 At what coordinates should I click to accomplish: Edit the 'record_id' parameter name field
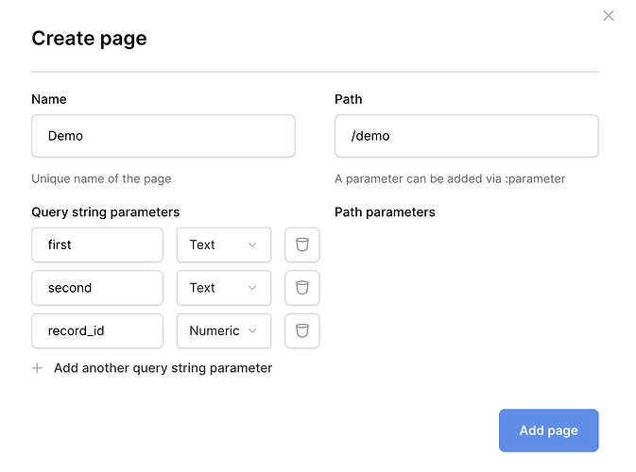(96, 331)
